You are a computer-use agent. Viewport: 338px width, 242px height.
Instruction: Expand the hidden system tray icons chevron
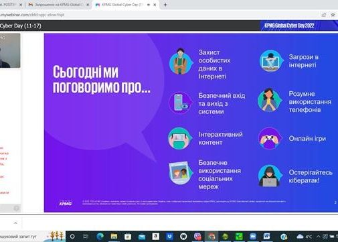click(319, 236)
